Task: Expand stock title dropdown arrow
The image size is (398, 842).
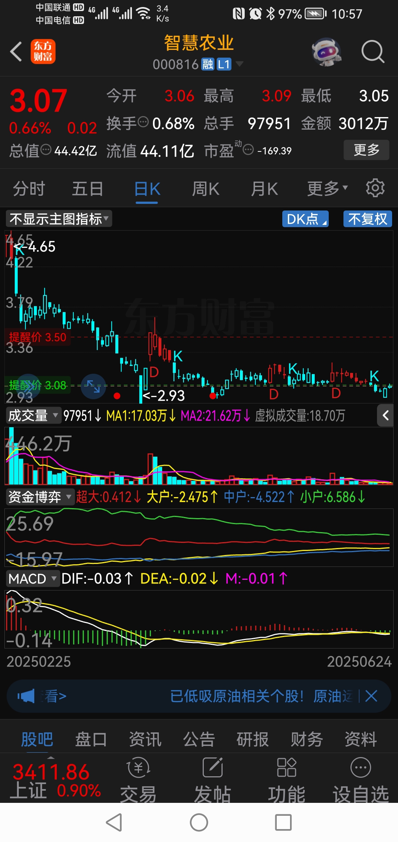Action: click(240, 64)
